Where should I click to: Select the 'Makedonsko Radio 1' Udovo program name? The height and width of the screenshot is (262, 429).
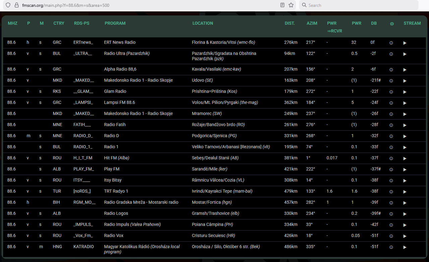[138, 80]
